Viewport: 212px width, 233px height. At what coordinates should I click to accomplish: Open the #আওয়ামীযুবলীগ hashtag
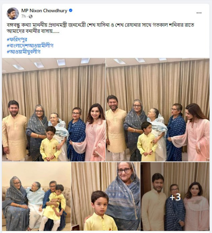(x=23, y=51)
